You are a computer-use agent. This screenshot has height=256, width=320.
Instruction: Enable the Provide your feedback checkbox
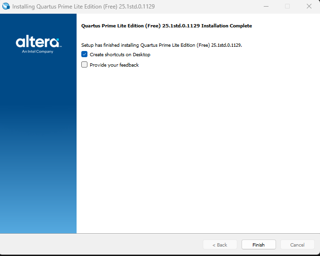84,65
